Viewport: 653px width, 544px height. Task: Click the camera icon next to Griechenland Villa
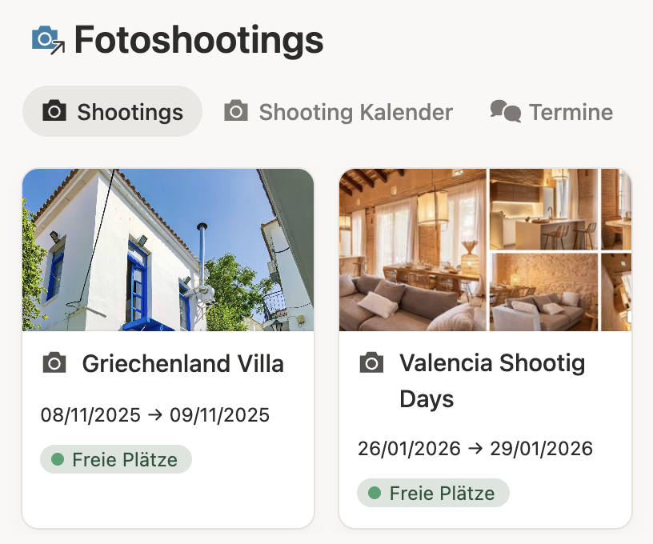(54, 362)
